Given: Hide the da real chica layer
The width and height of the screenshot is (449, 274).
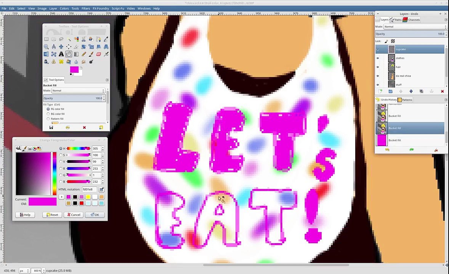Looking at the screenshot, I should (x=377, y=76).
